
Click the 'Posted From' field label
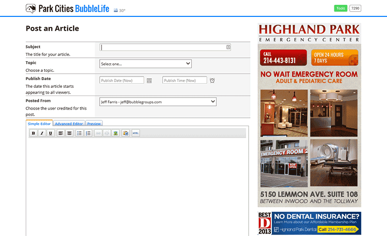click(38, 101)
